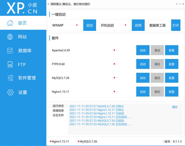This screenshot has width=185, height=146.
Task: Click the home house icon in sidebar
Action: [x=10, y=23]
